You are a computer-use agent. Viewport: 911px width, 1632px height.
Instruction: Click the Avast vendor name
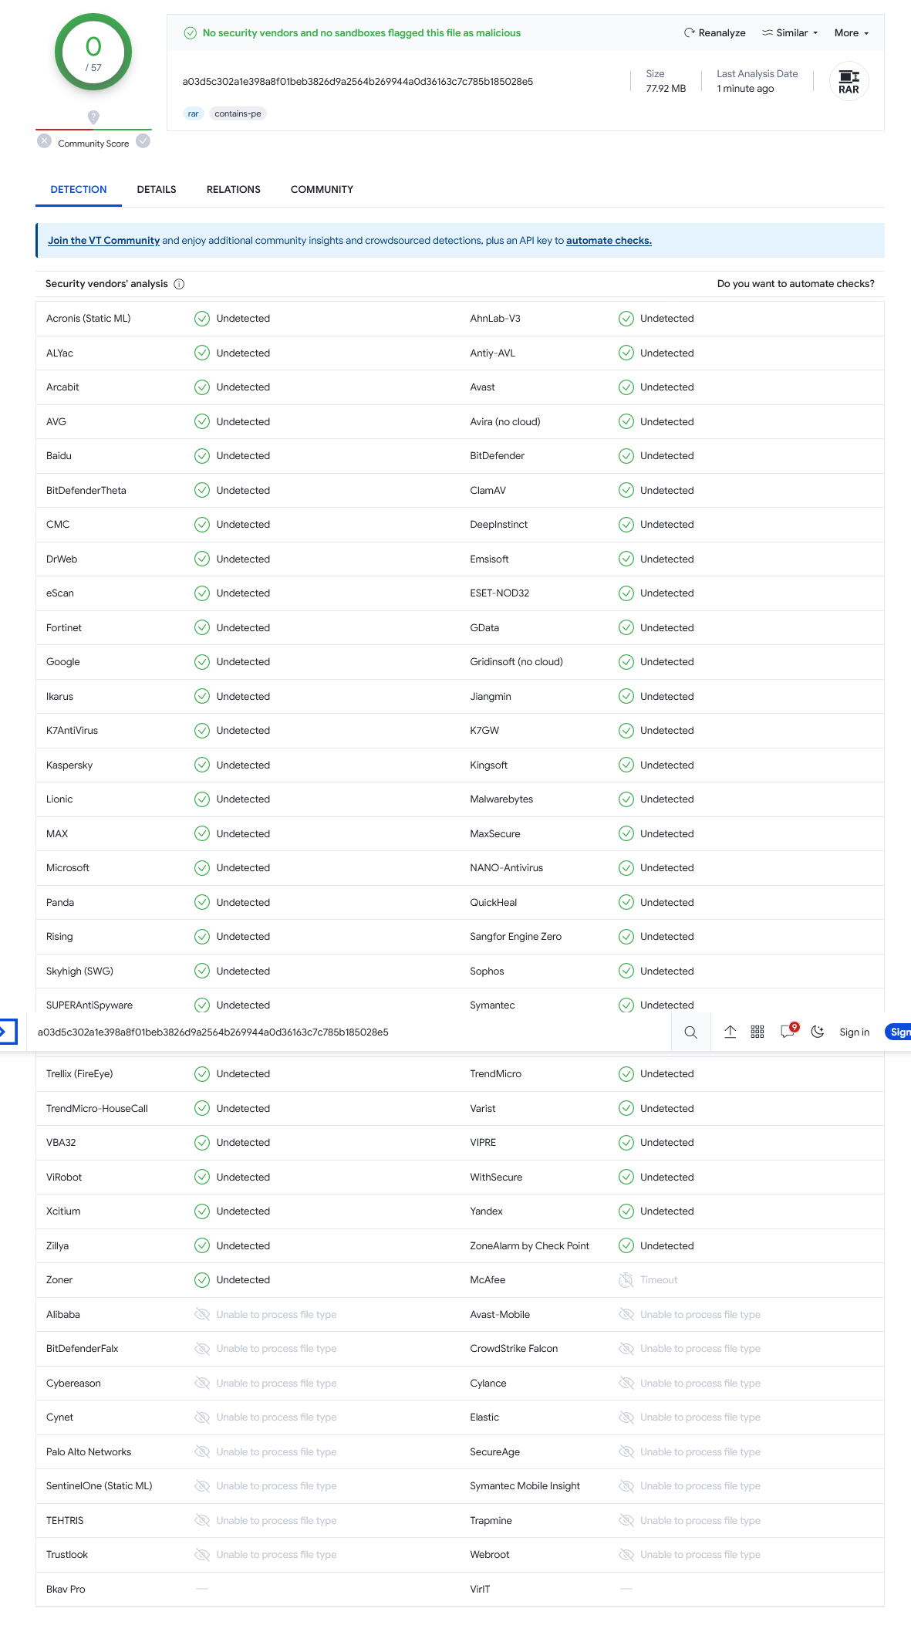coord(483,387)
